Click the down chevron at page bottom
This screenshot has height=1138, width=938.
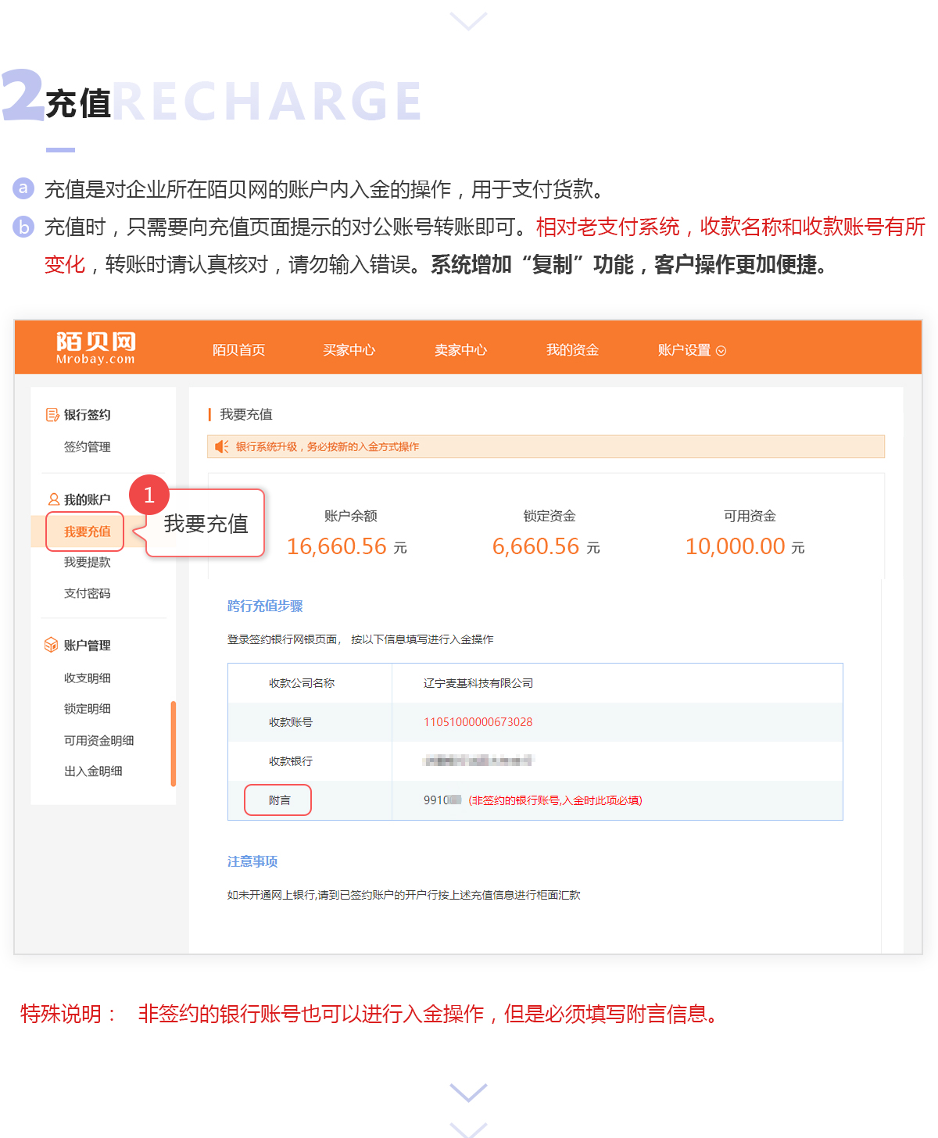point(469,1093)
